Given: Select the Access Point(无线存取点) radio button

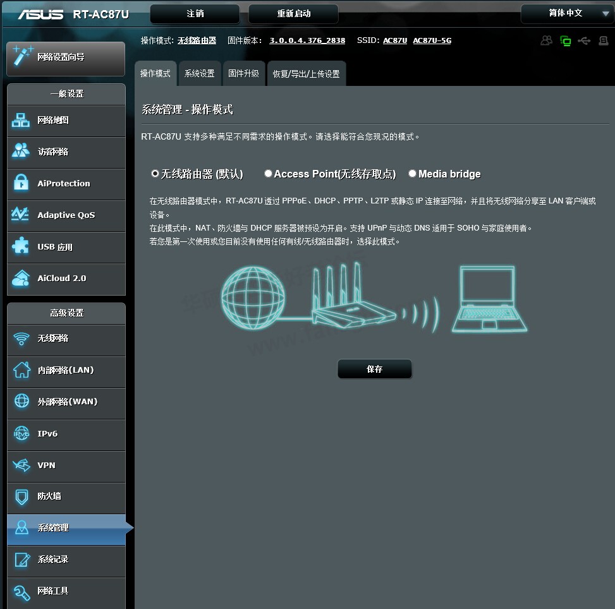Looking at the screenshot, I should click(268, 173).
